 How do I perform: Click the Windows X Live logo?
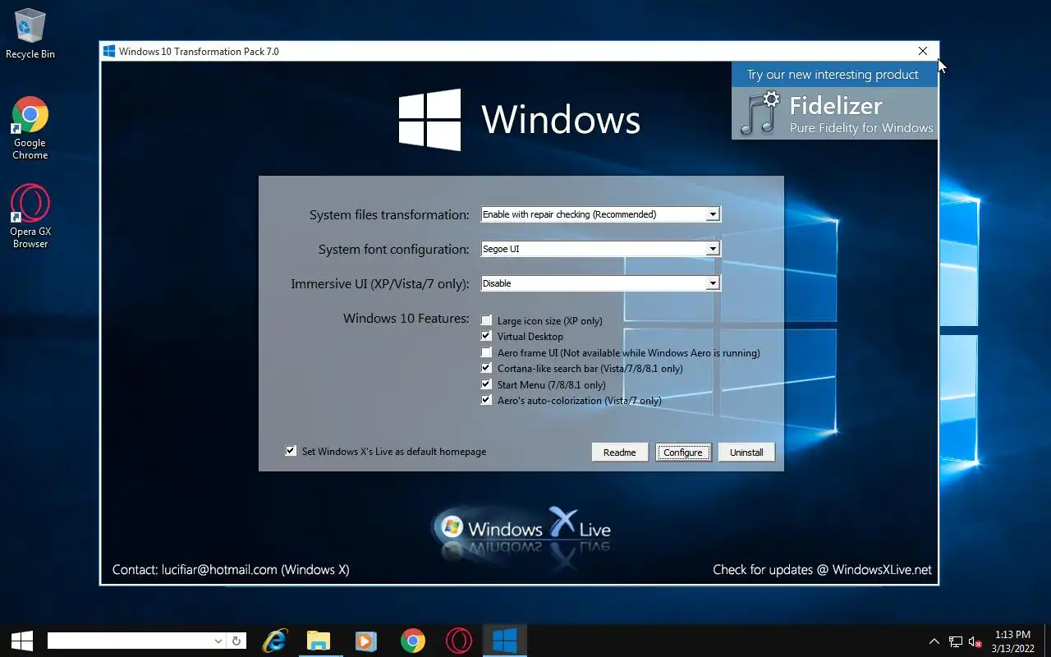coord(521,530)
